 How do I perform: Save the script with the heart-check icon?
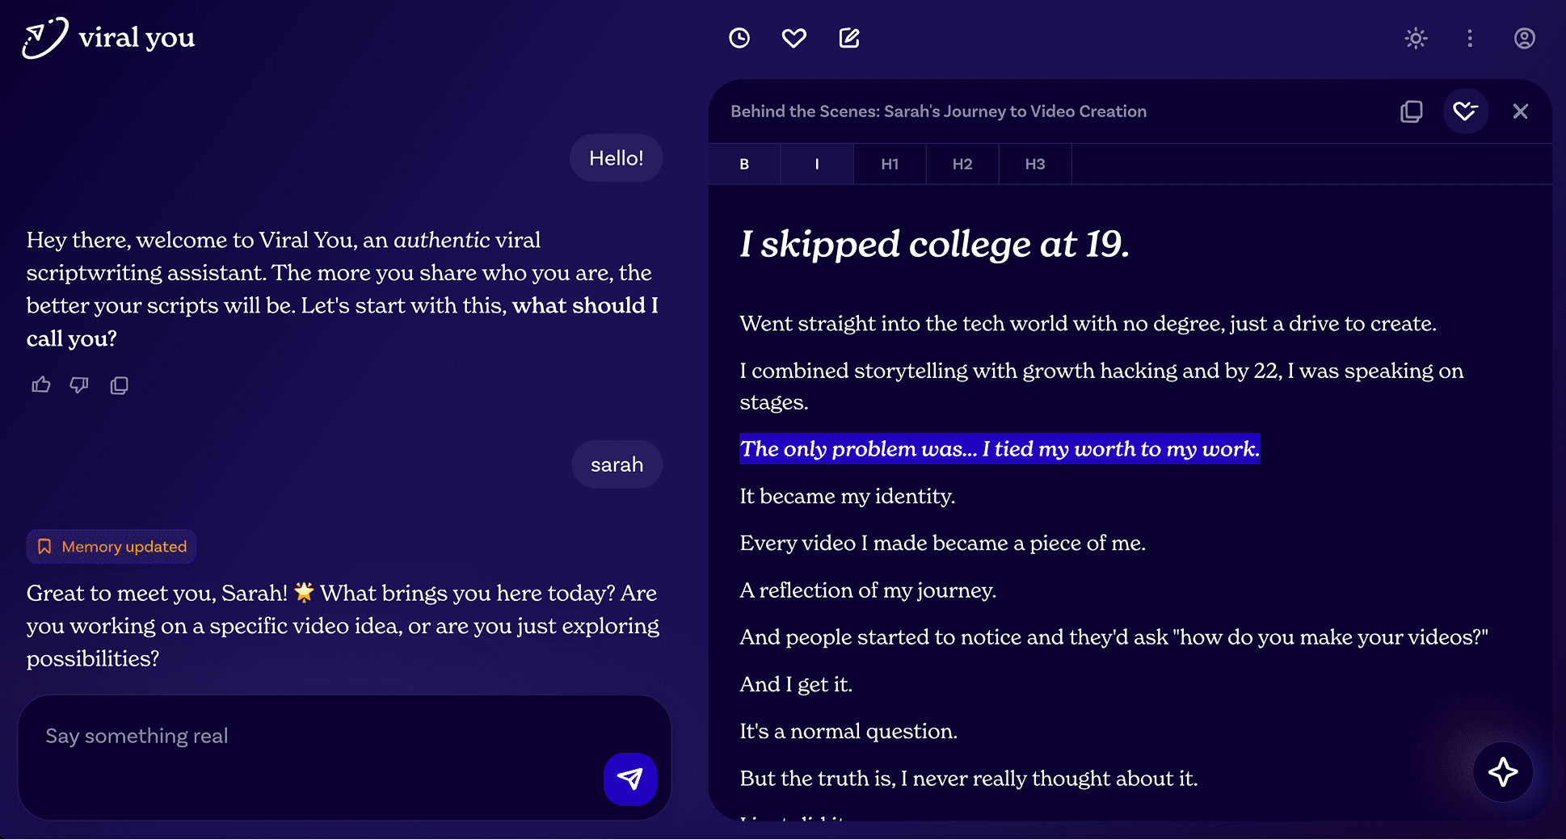[1466, 111]
